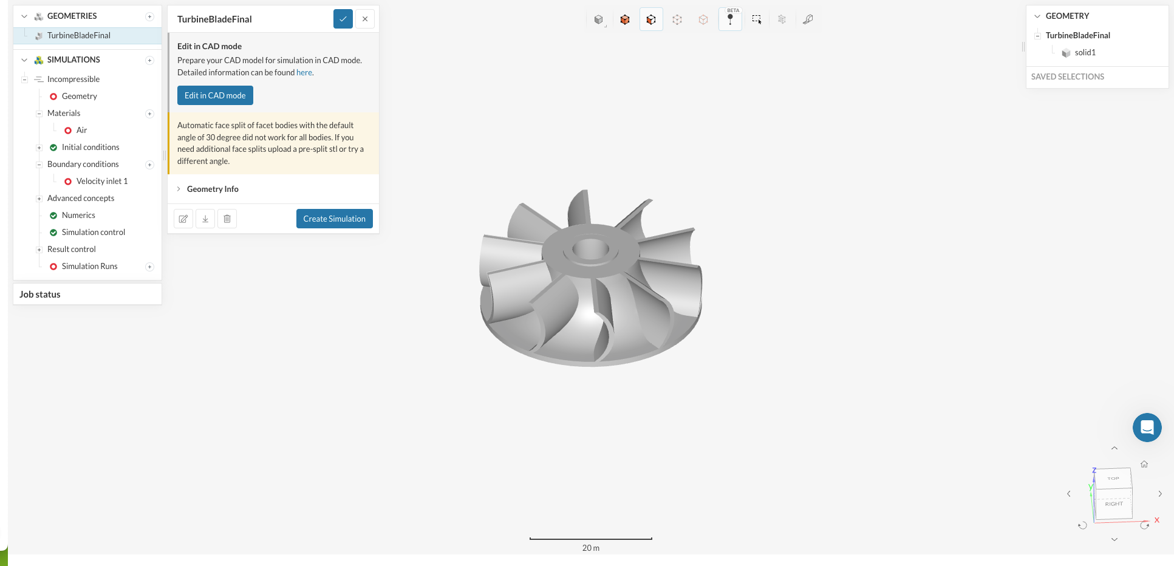This screenshot has width=1174, height=566.
Task: Confirm TurbineBladeFinal with the checkmark button
Action: point(343,19)
